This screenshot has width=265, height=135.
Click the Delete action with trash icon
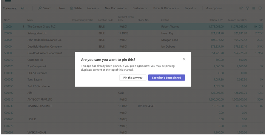76,8
